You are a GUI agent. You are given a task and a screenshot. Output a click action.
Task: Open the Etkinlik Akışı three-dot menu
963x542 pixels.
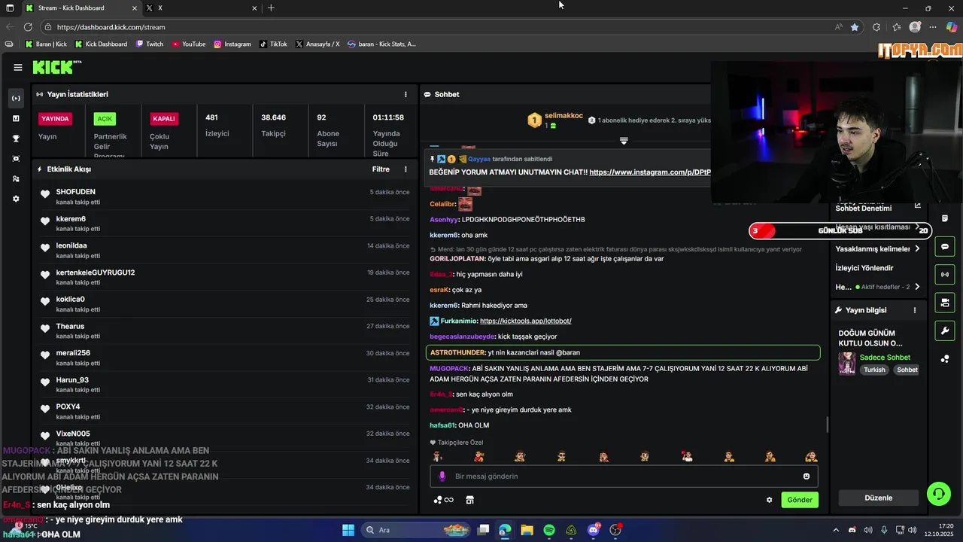point(406,169)
